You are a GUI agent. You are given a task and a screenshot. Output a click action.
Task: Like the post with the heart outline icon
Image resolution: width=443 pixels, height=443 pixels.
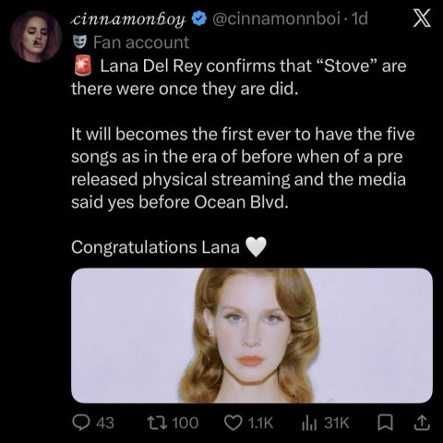(x=233, y=423)
